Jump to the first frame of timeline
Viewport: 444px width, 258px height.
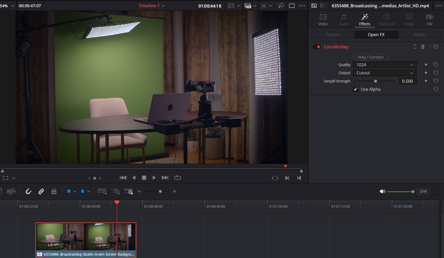tap(123, 178)
